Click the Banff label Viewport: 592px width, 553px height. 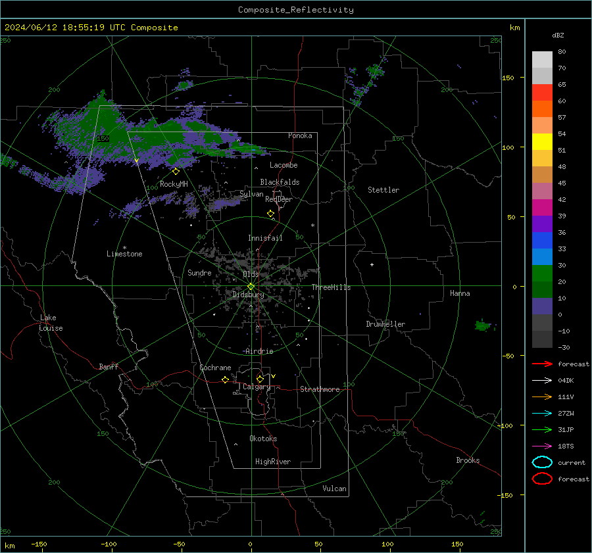[109, 366]
